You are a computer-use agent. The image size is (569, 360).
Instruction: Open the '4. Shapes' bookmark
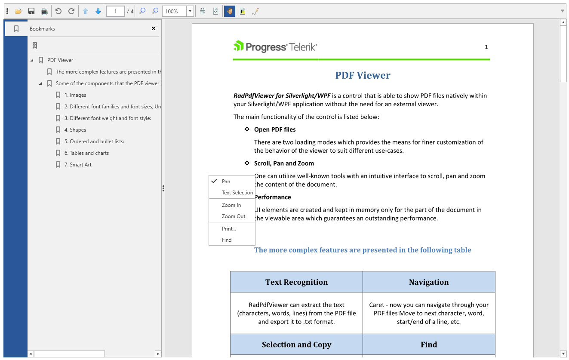76,129
